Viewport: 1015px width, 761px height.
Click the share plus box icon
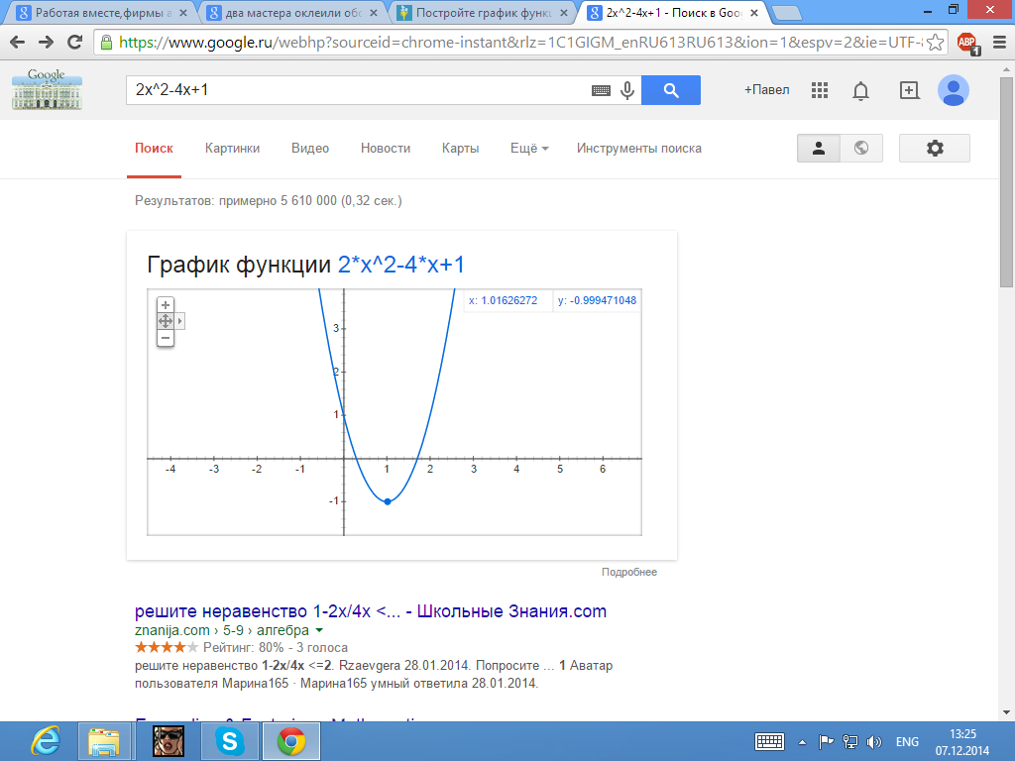point(909,90)
